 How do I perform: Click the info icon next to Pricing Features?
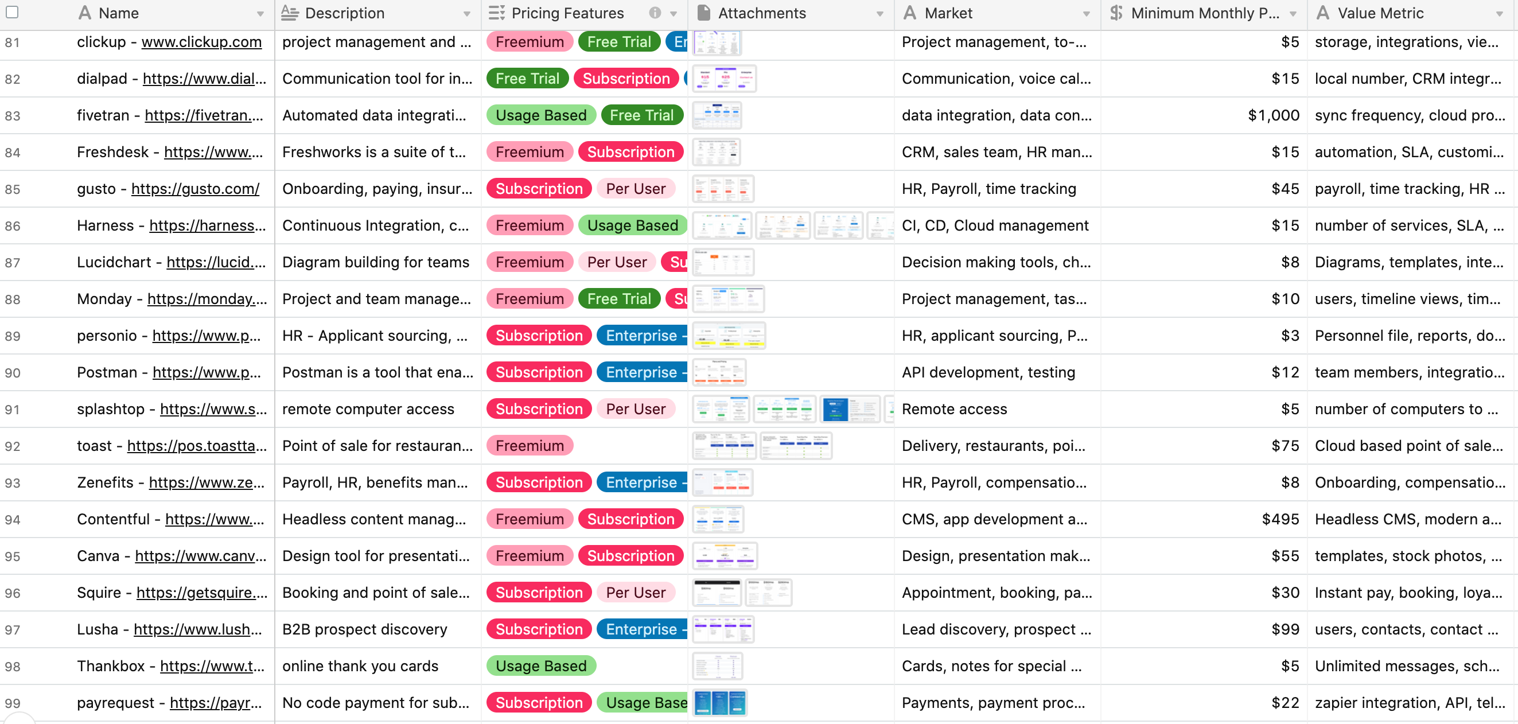click(654, 13)
